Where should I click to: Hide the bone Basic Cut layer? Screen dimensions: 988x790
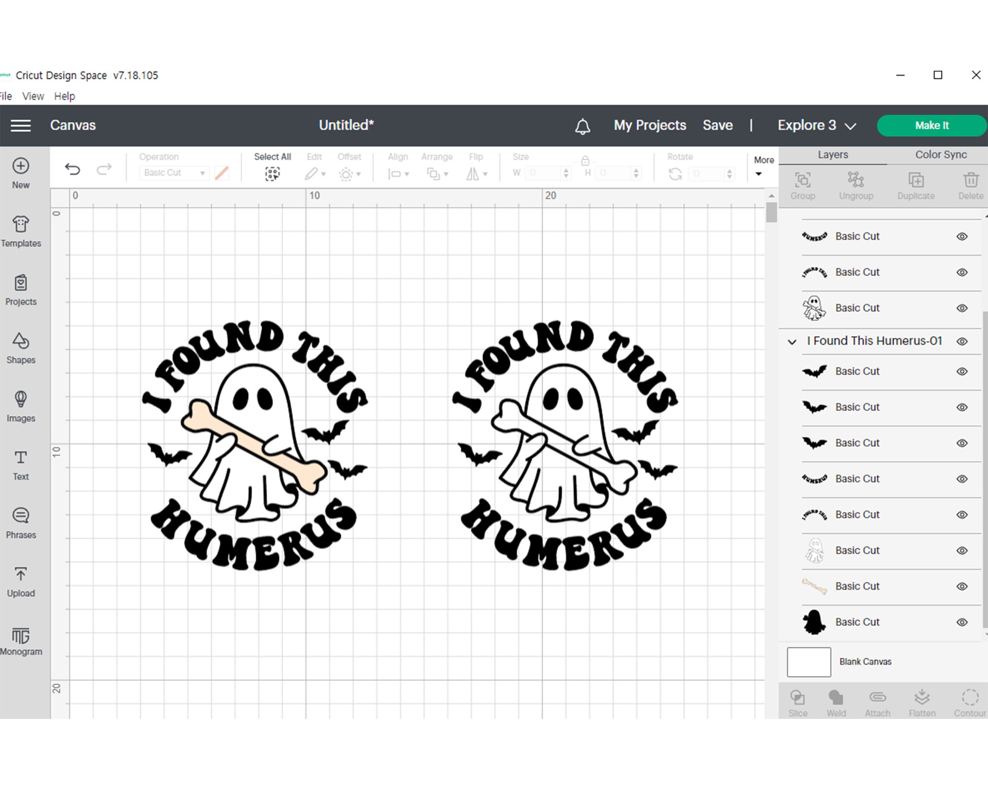(x=962, y=586)
